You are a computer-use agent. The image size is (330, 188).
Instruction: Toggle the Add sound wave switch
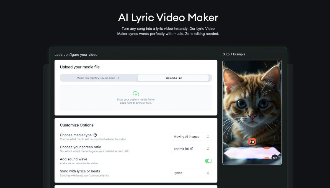208,161
